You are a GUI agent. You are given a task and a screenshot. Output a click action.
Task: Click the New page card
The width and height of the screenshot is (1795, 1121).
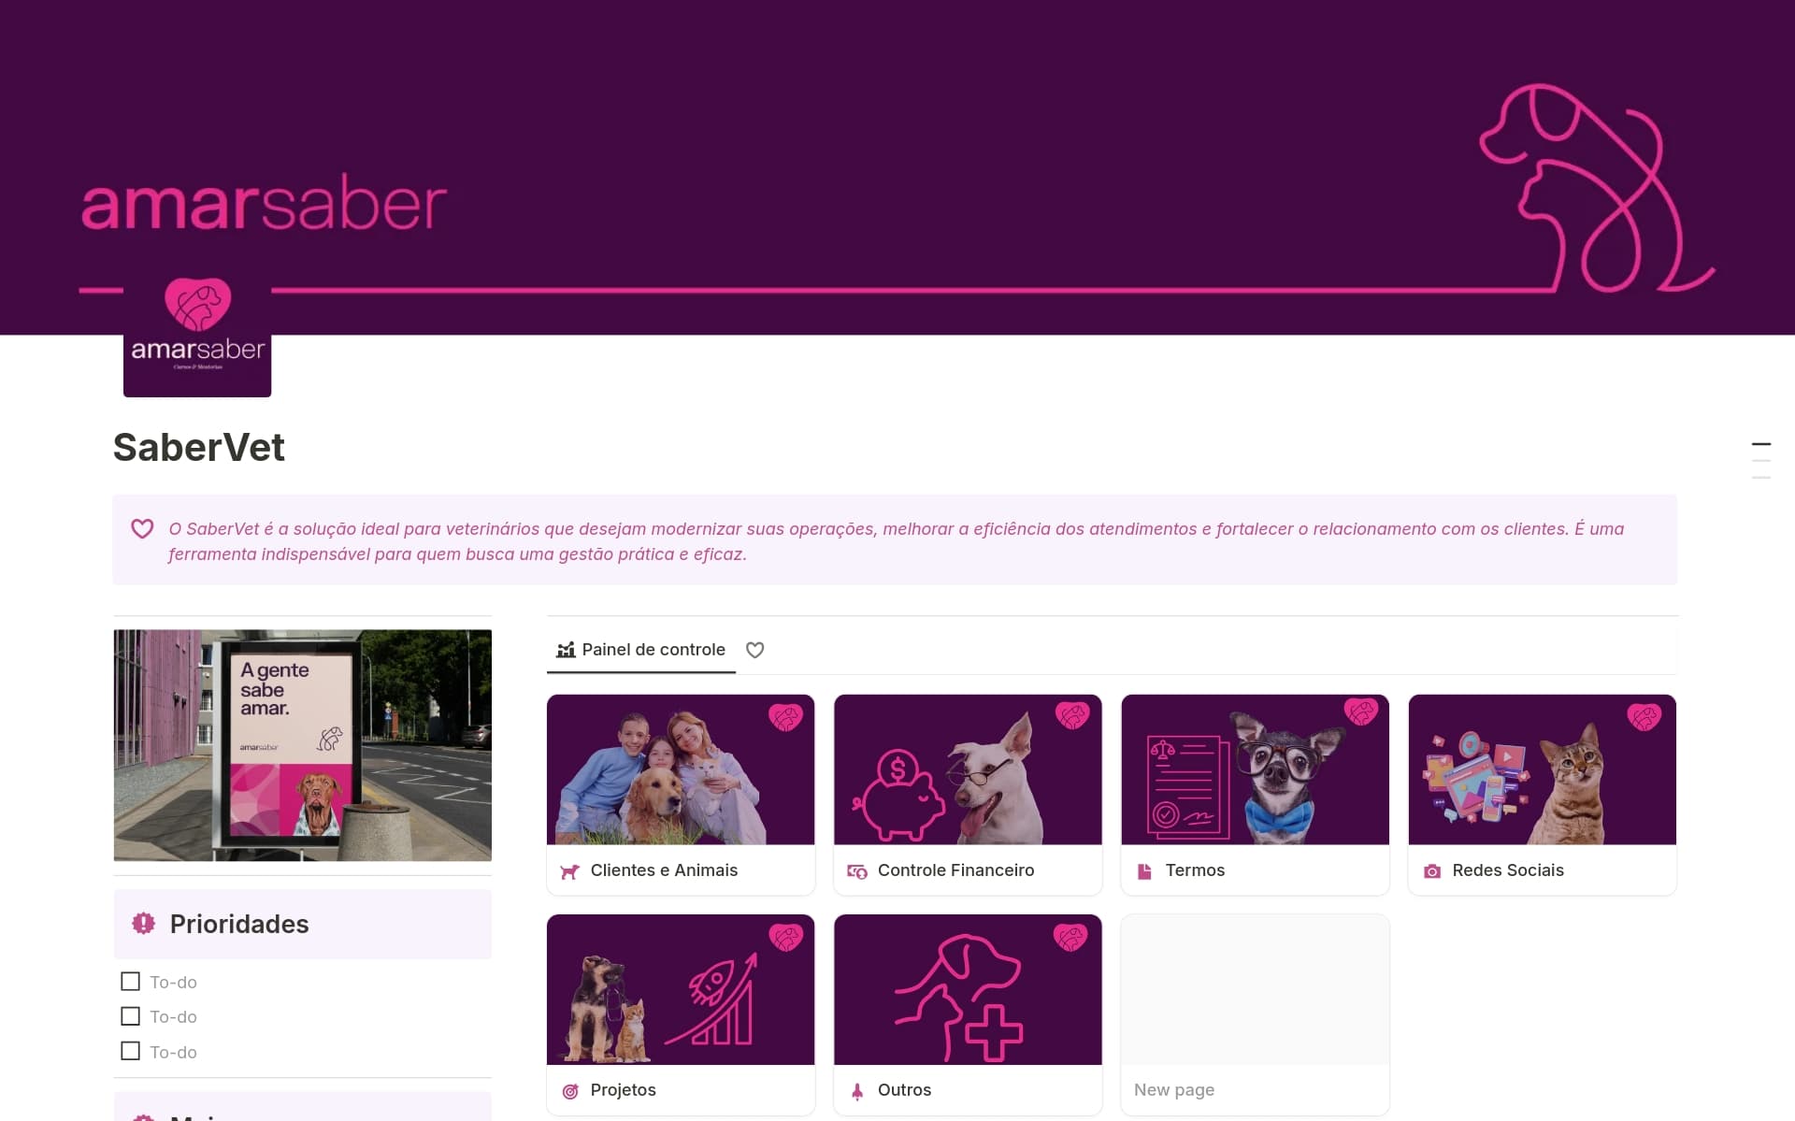click(x=1255, y=1014)
